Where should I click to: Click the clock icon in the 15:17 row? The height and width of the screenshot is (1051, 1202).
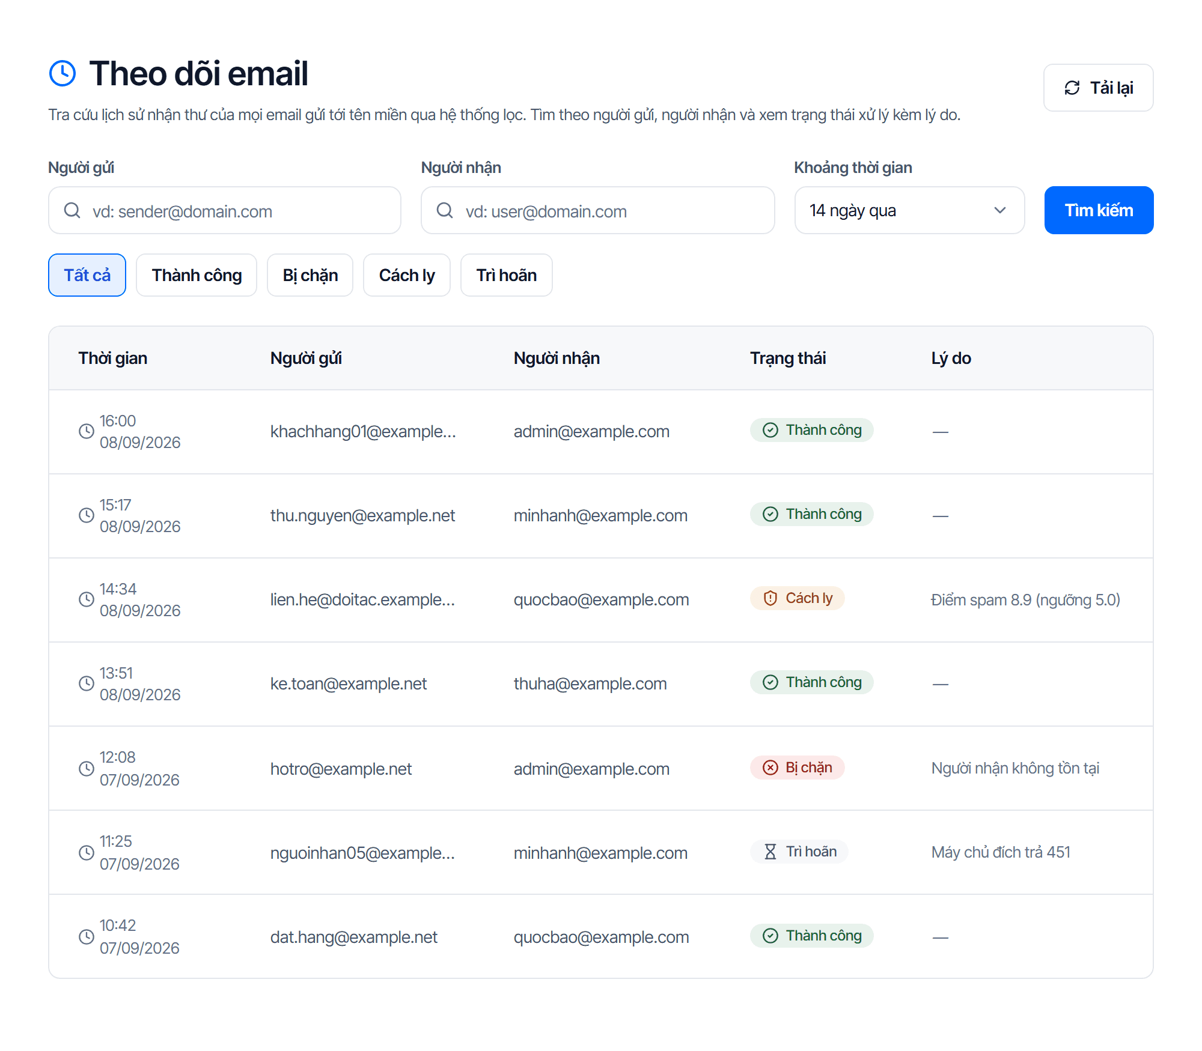(x=87, y=515)
